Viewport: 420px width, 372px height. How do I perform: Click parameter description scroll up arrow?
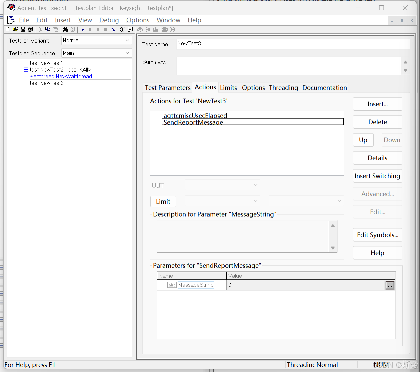pos(333,225)
